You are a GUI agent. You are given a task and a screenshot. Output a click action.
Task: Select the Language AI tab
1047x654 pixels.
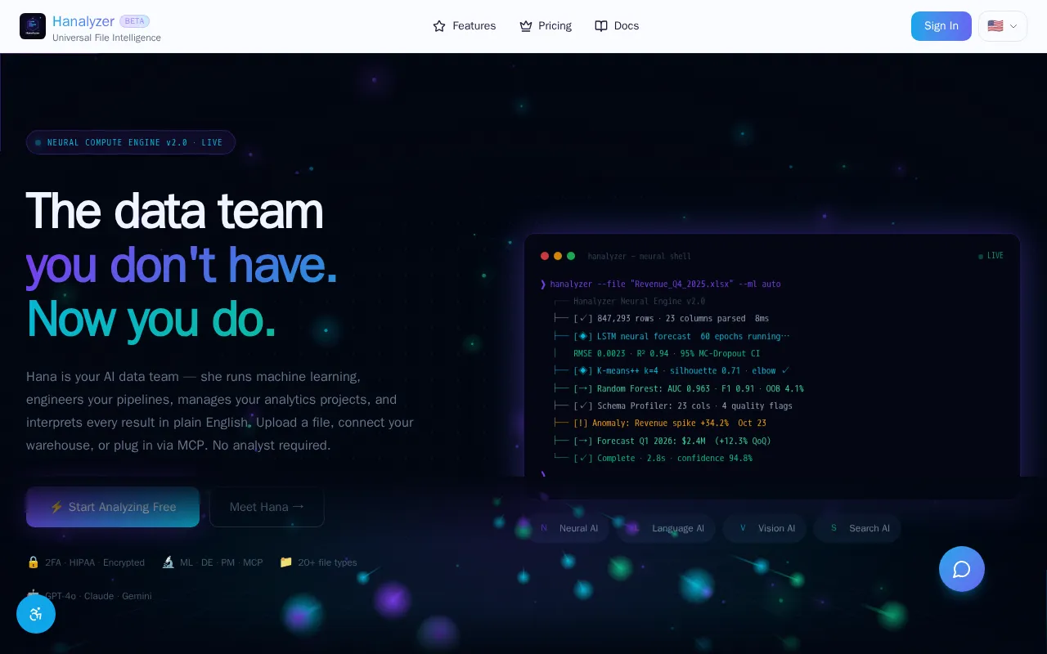pyautogui.click(x=666, y=528)
